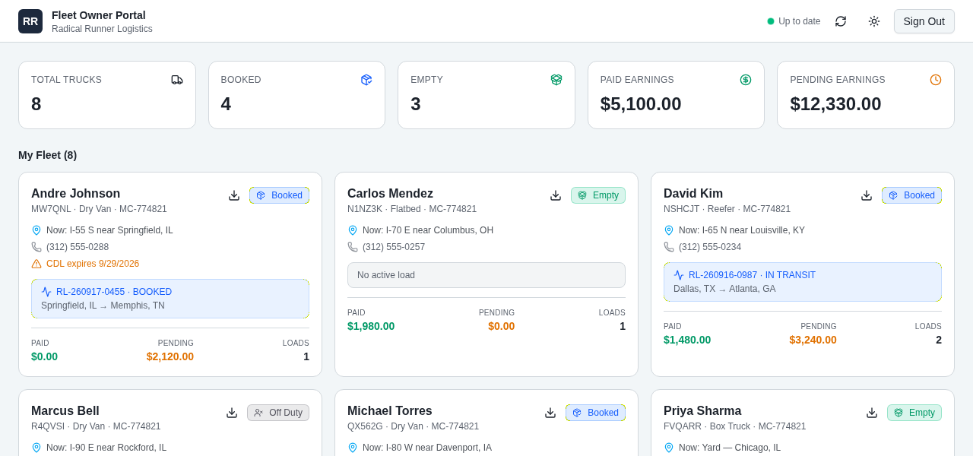The image size is (973, 456).
Task: Click phone icon beside (312) 555-0288
Action: coord(36,247)
